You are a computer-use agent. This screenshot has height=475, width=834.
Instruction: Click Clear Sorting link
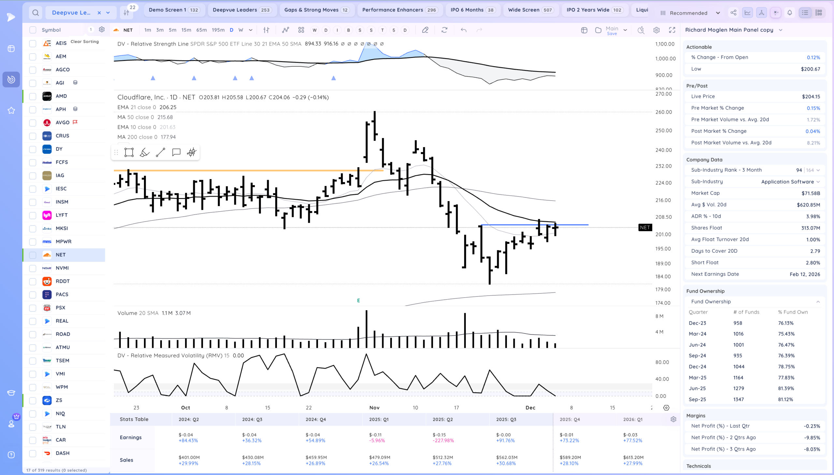[85, 41]
